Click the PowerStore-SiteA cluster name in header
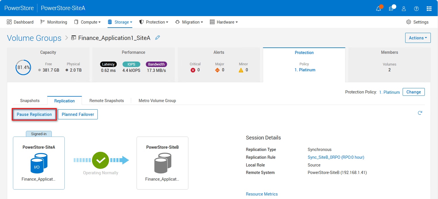The image size is (438, 199). coord(63,8)
